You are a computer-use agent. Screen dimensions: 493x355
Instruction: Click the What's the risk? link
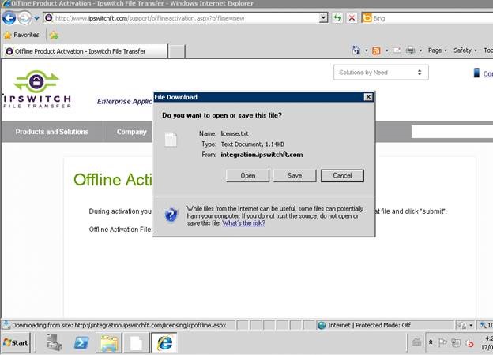point(243,223)
